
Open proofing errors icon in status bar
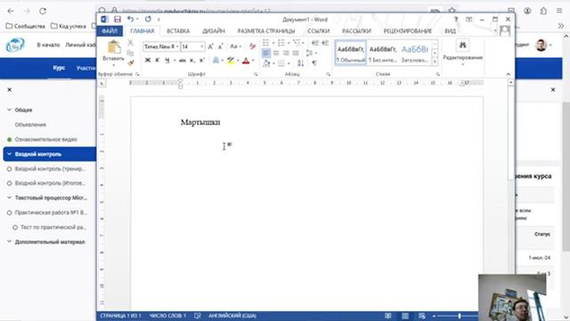pos(198,316)
